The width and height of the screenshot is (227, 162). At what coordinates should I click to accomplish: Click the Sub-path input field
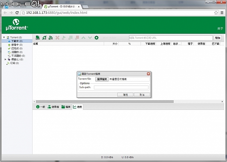tap(121, 87)
